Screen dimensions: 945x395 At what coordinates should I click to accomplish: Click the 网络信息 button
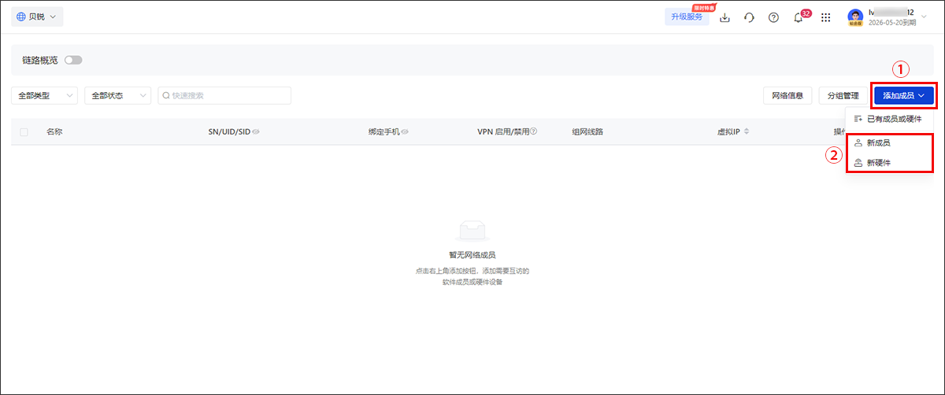pyautogui.click(x=787, y=95)
